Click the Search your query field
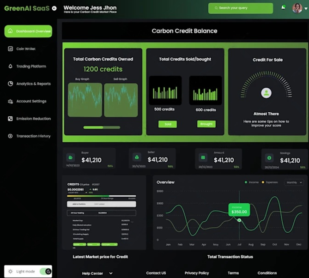The image size is (309, 278). pyautogui.click(x=241, y=8)
